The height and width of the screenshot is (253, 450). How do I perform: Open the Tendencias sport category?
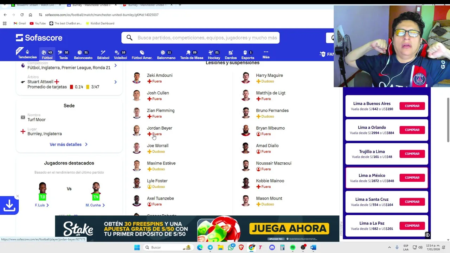[27, 54]
